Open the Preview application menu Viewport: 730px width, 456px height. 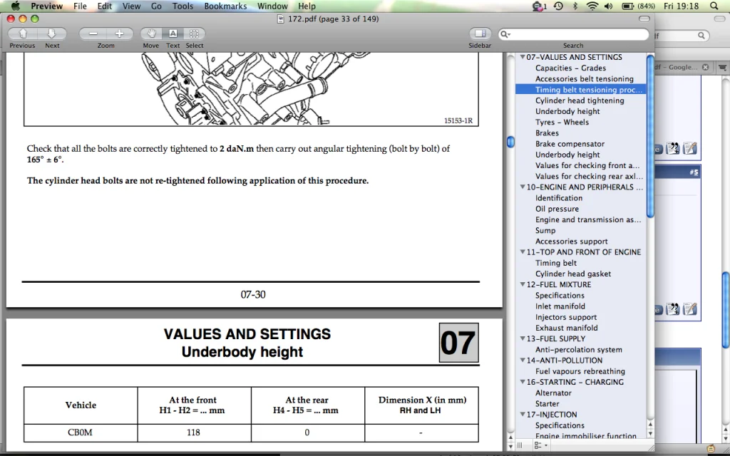[x=46, y=6]
